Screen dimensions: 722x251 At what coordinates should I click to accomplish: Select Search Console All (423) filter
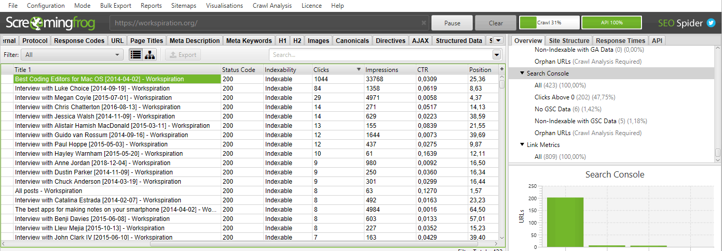pos(560,85)
